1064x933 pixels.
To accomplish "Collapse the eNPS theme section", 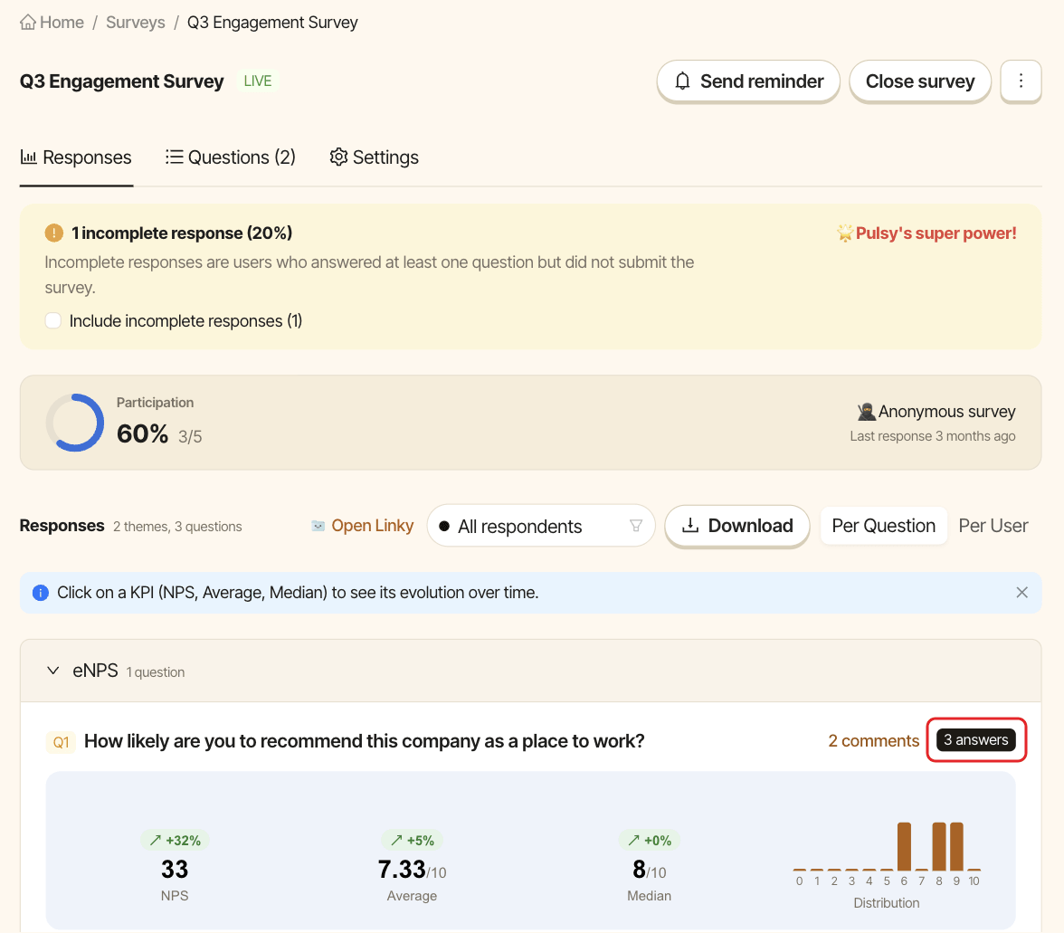I will [x=52, y=671].
